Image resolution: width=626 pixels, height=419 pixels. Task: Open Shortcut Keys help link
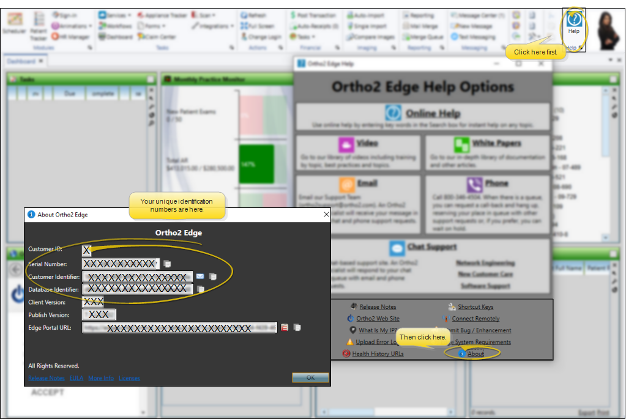[x=475, y=307]
